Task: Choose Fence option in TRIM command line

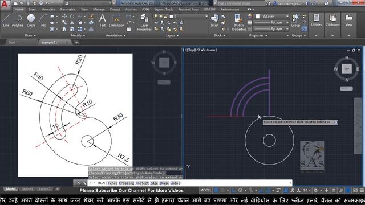Action: 113,183
